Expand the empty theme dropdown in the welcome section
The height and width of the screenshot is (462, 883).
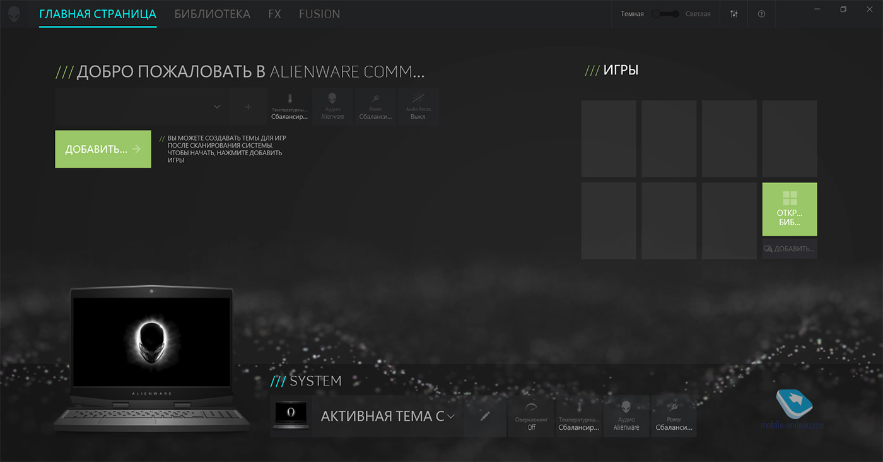142,107
